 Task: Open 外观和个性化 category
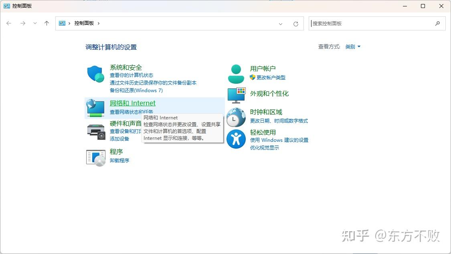click(x=269, y=94)
